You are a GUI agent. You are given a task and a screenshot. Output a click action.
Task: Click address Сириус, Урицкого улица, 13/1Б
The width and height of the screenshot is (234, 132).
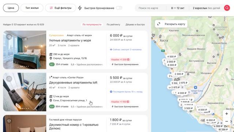point(70,58)
